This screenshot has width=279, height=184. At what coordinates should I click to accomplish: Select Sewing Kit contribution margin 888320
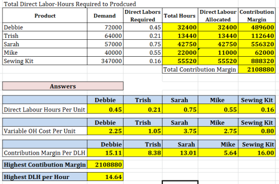click(x=257, y=61)
